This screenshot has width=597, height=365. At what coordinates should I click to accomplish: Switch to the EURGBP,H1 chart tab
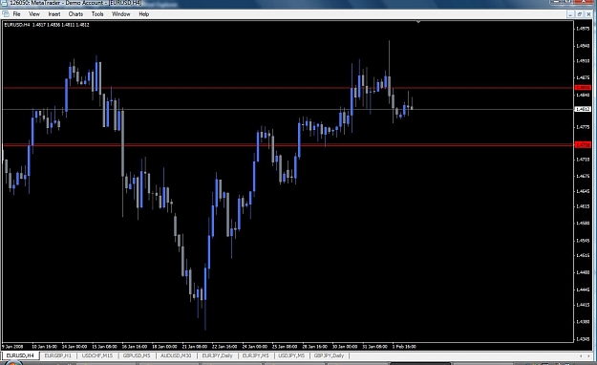click(x=58, y=355)
